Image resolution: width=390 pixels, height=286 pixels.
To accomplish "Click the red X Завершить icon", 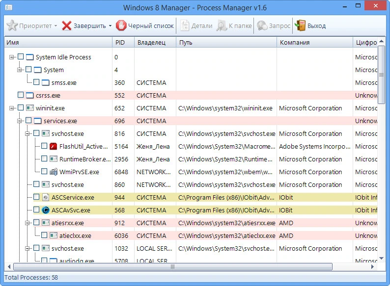I will [x=66, y=26].
